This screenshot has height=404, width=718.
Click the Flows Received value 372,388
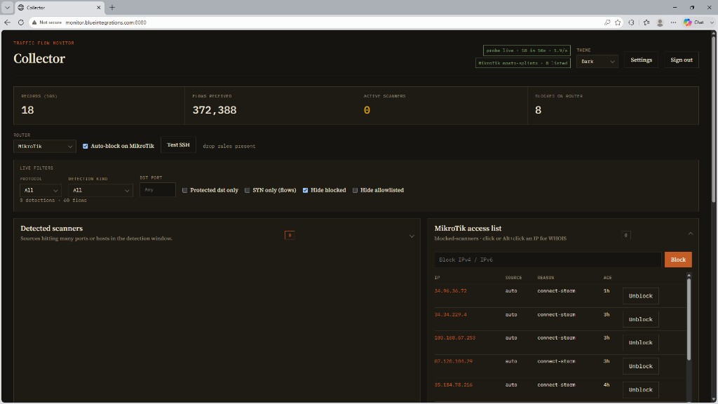tap(215, 110)
